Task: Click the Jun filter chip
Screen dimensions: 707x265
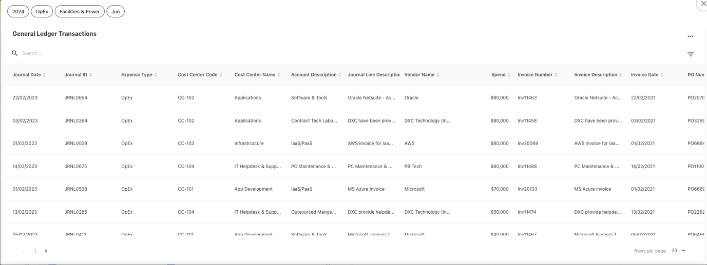Action: 116,11
